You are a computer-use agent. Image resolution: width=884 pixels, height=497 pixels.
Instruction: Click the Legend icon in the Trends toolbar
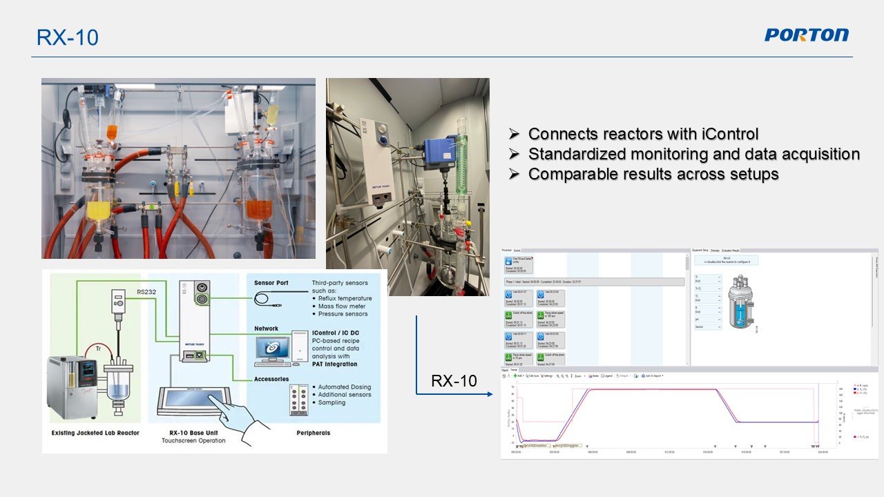(x=604, y=376)
